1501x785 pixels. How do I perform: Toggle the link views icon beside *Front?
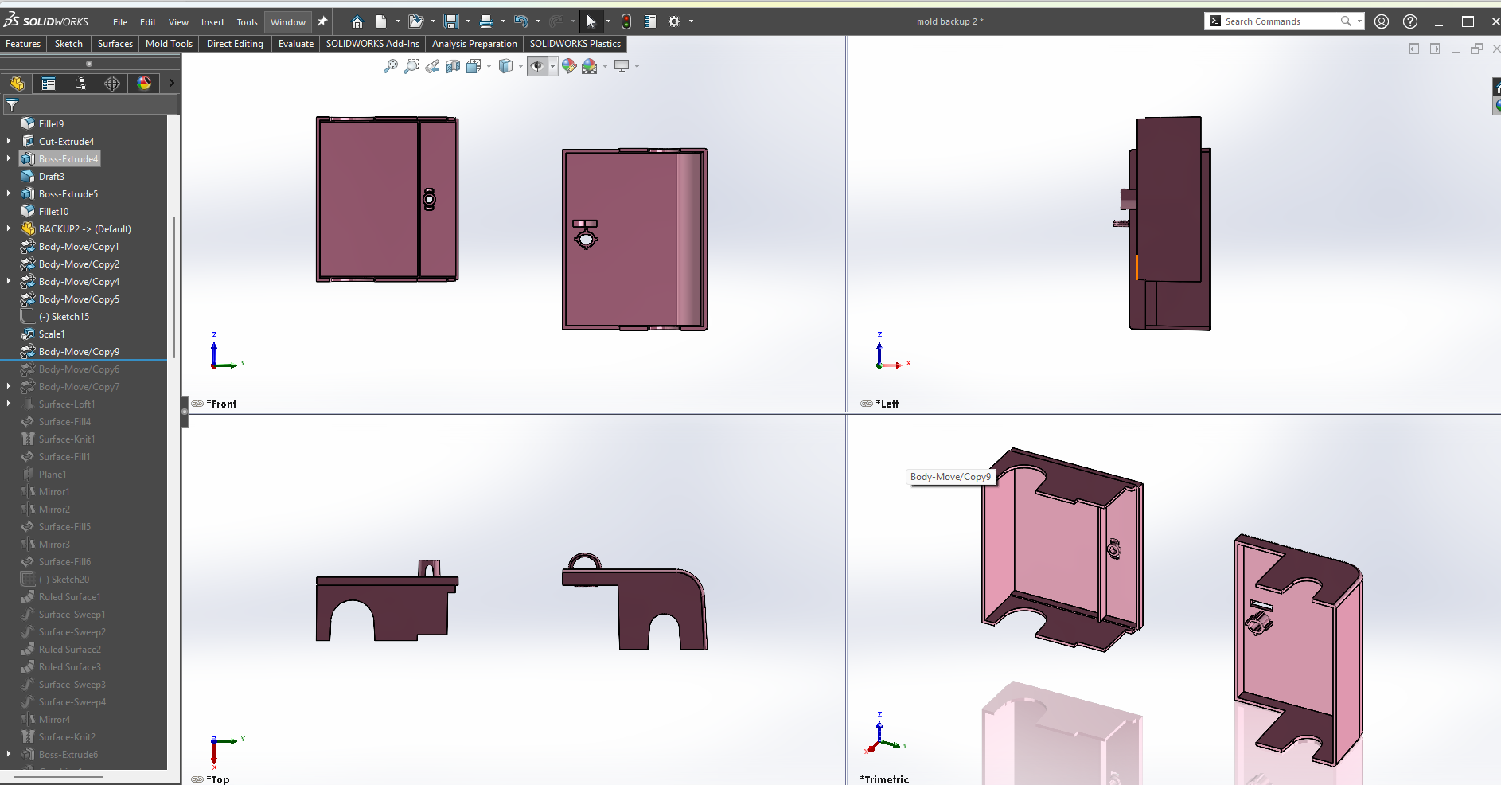click(197, 404)
